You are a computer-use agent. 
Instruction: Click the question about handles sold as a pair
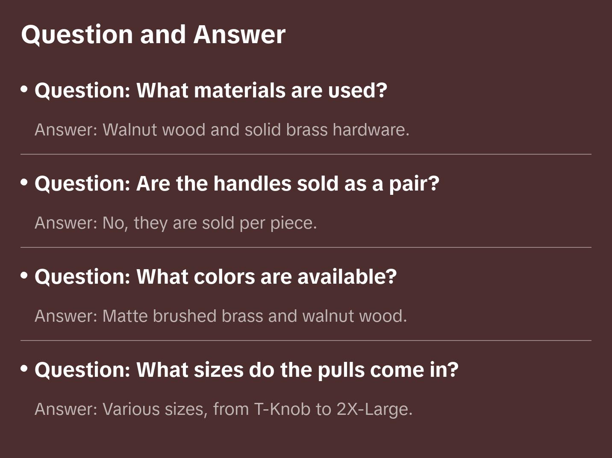pos(237,184)
